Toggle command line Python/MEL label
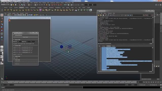162x91 pixels. 3,87
